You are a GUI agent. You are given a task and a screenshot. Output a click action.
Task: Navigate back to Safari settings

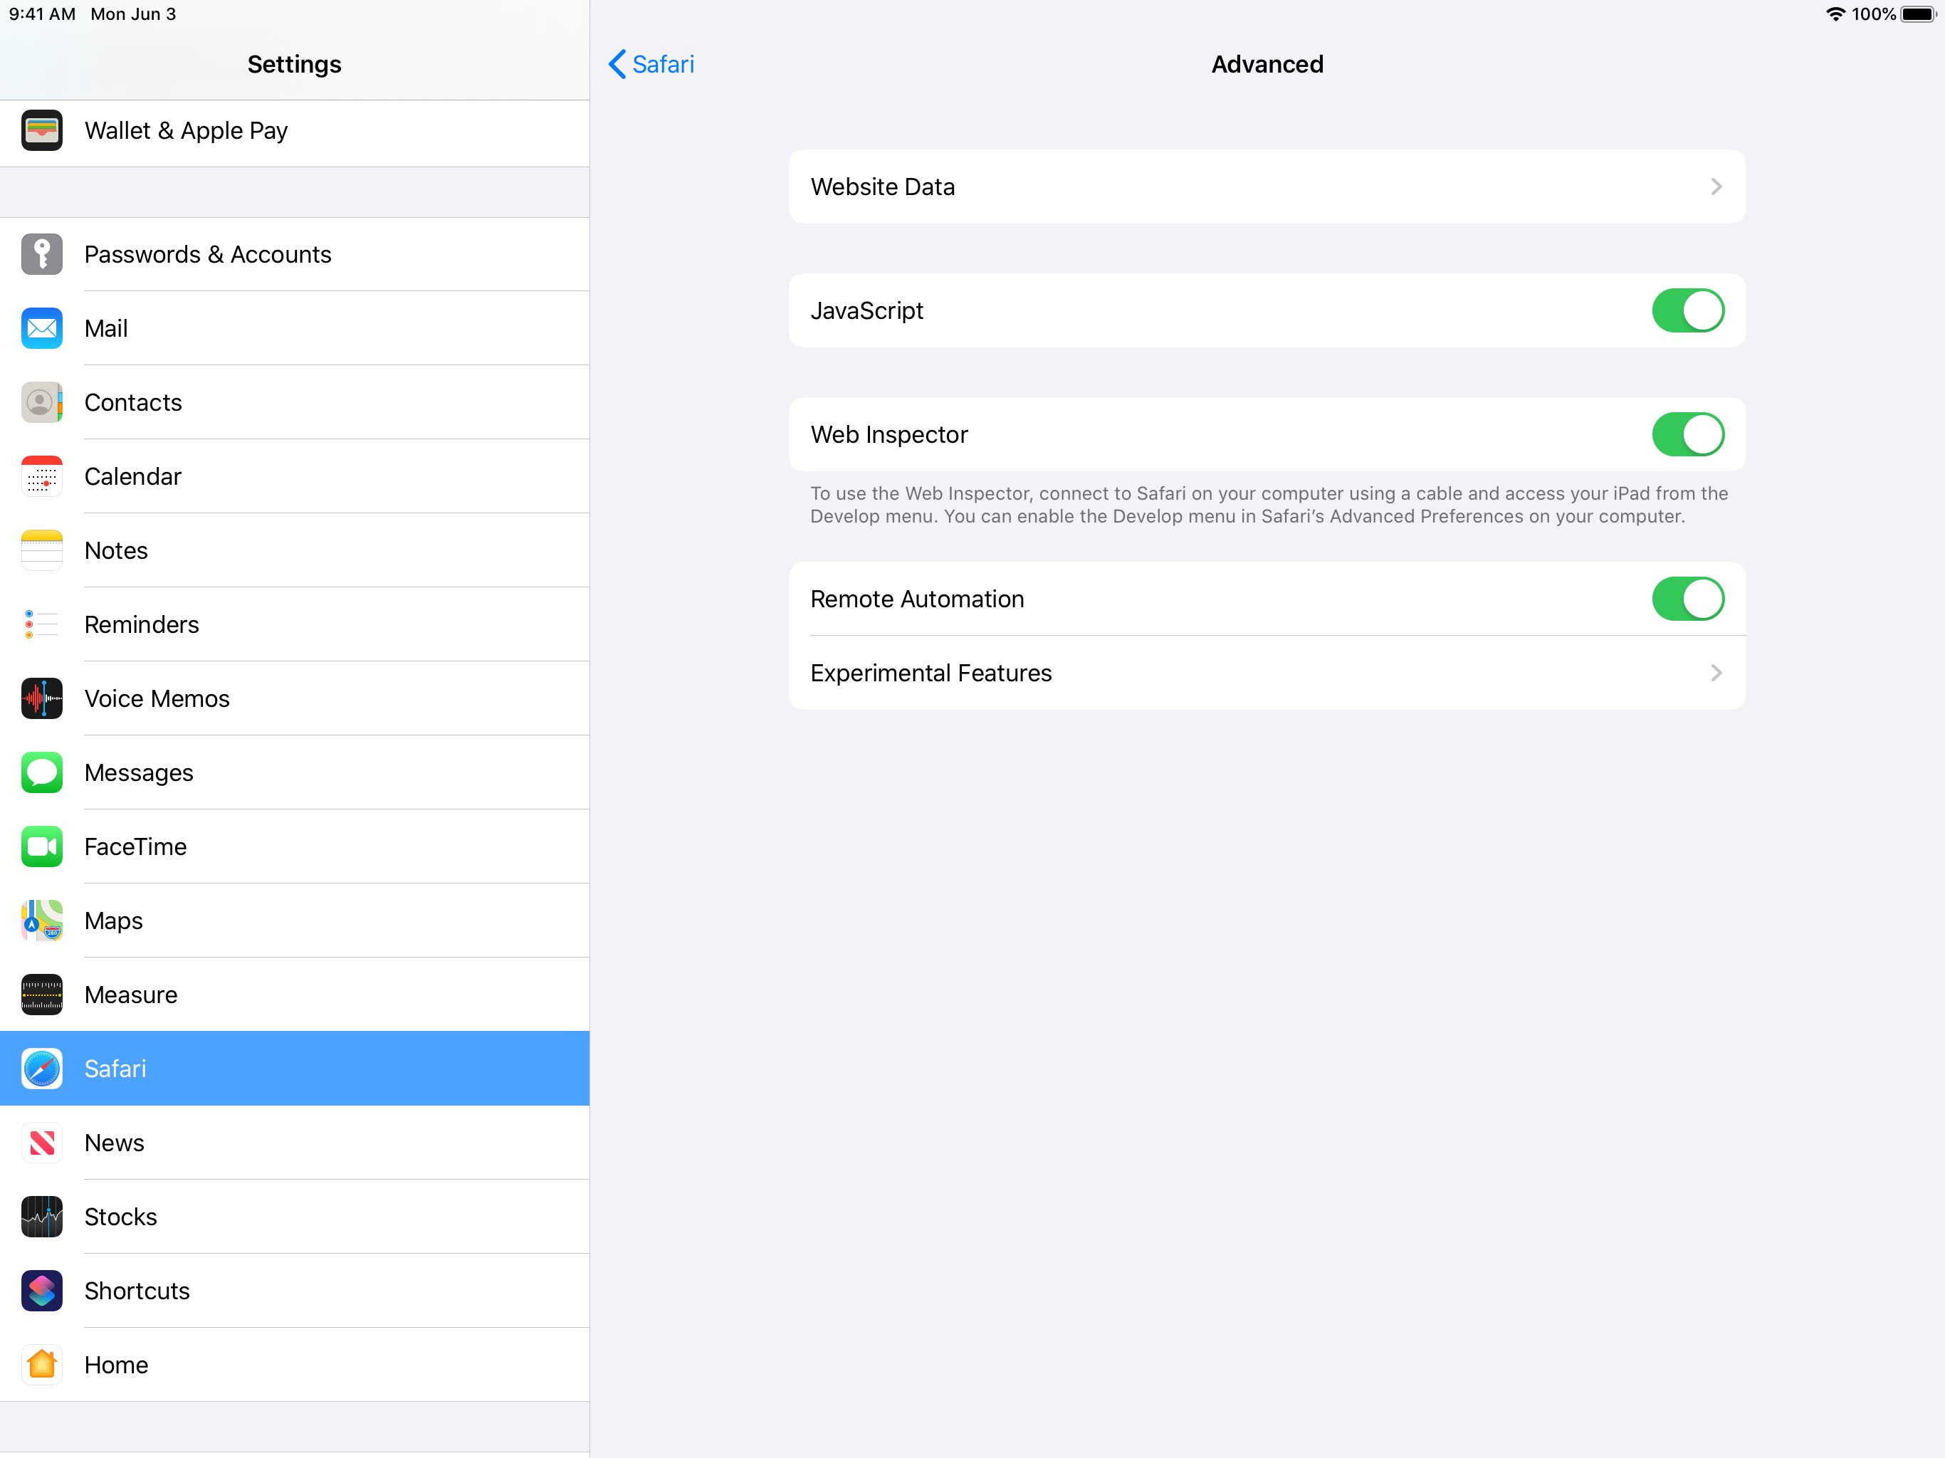pos(651,63)
